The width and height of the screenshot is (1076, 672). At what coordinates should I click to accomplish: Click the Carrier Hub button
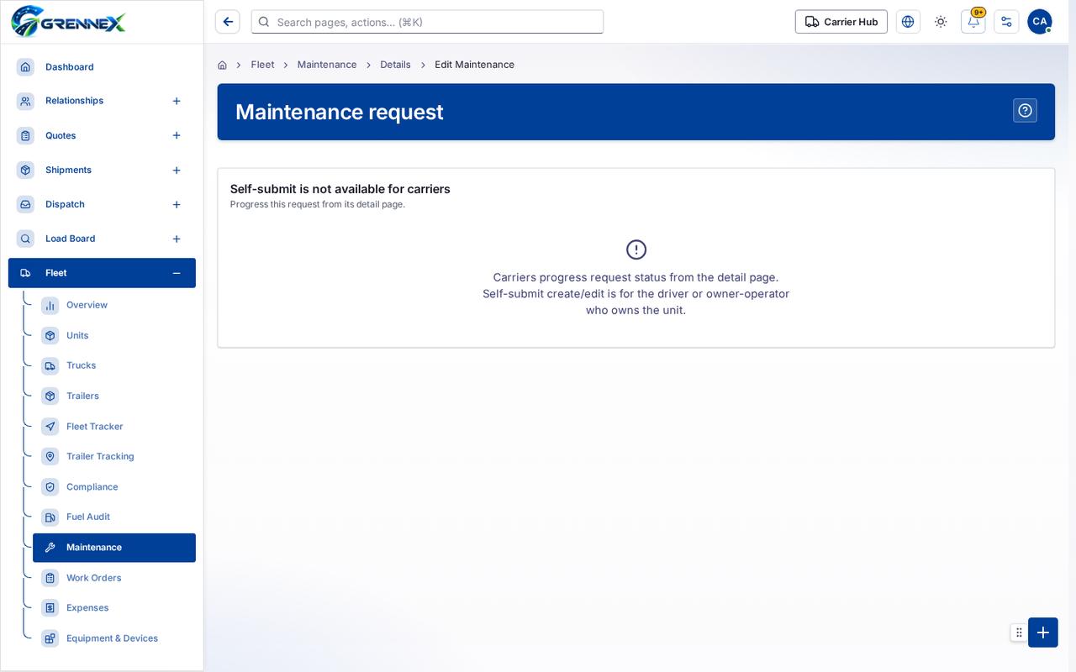(841, 22)
